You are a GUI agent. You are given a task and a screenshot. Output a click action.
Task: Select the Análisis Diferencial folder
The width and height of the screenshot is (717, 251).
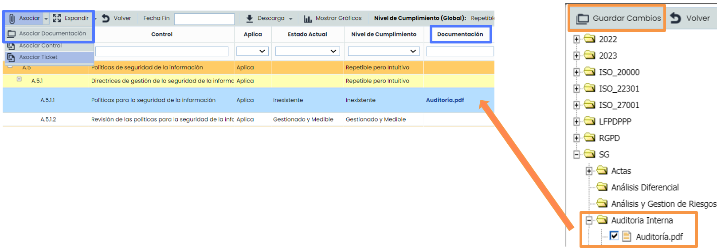tap(644, 187)
